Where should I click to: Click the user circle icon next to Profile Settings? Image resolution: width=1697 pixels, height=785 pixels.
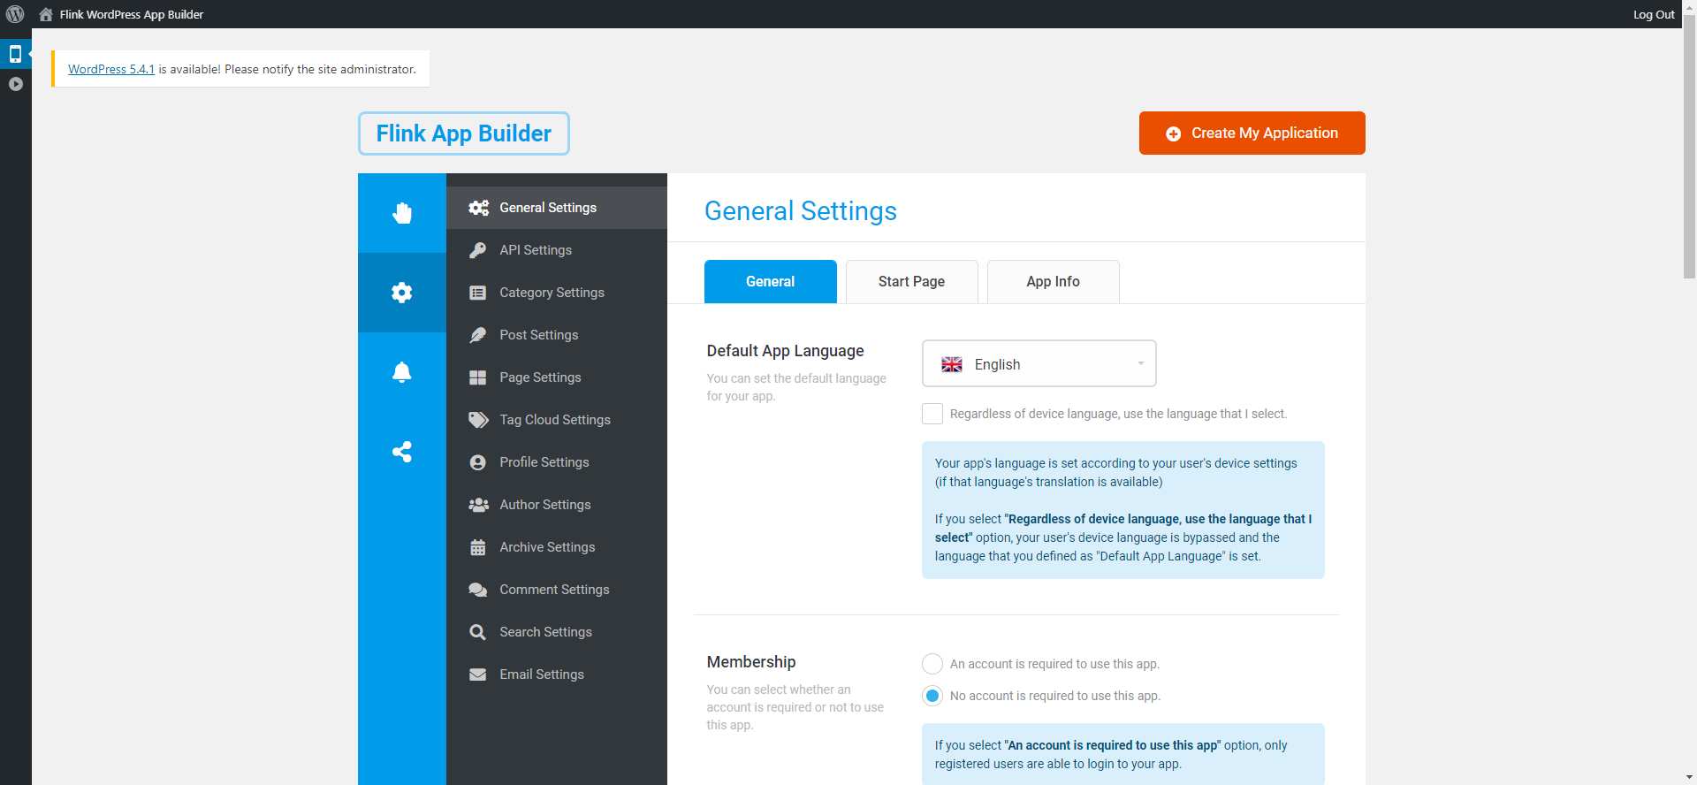tap(478, 462)
